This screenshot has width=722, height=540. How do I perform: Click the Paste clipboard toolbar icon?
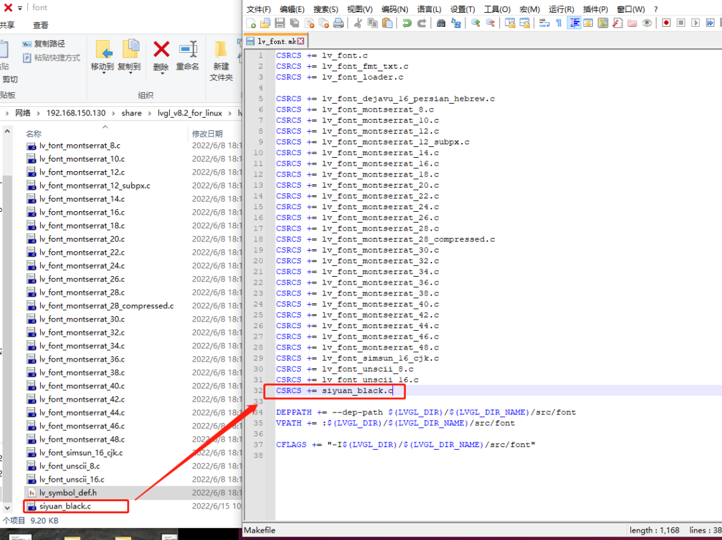point(387,23)
